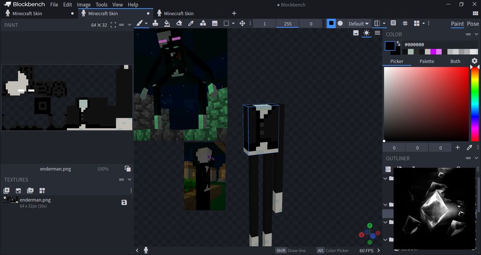The image size is (481, 255).
Task: Switch color panel to Both tab
Action: point(455,61)
